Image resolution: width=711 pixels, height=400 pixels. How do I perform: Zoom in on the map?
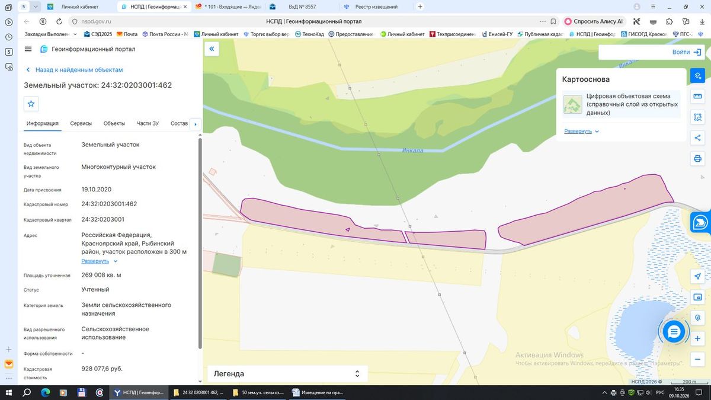point(698,338)
